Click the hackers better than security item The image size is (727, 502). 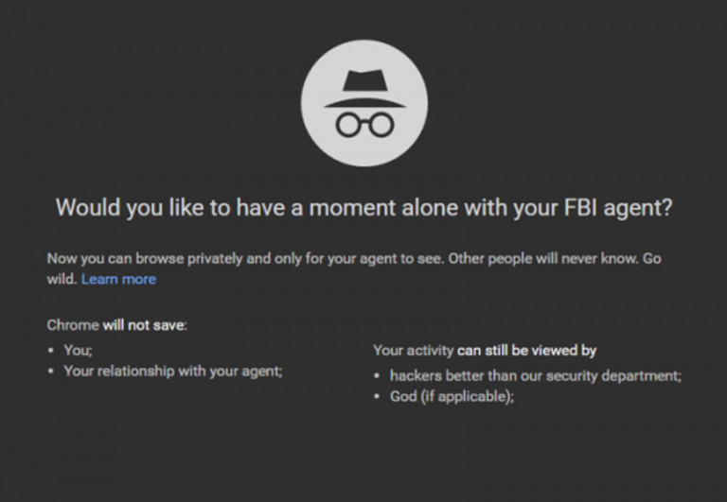pos(536,375)
